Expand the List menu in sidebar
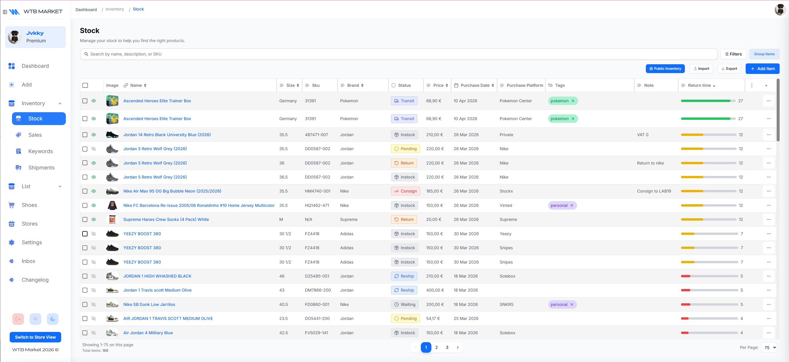The width and height of the screenshot is (789, 362). pyautogui.click(x=60, y=186)
